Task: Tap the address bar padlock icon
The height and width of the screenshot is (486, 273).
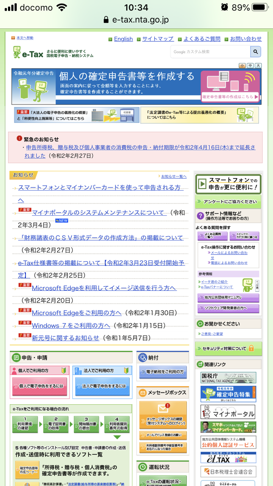Action: [x=106, y=20]
